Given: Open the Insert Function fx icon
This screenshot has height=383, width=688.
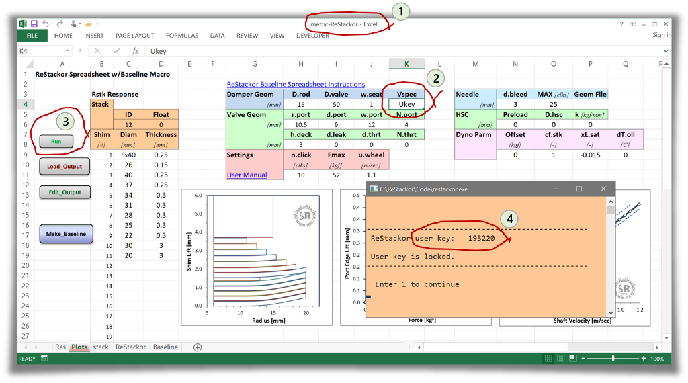Looking at the screenshot, I should click(x=136, y=51).
